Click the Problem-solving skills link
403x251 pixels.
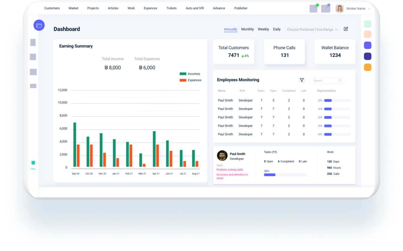coord(230,170)
